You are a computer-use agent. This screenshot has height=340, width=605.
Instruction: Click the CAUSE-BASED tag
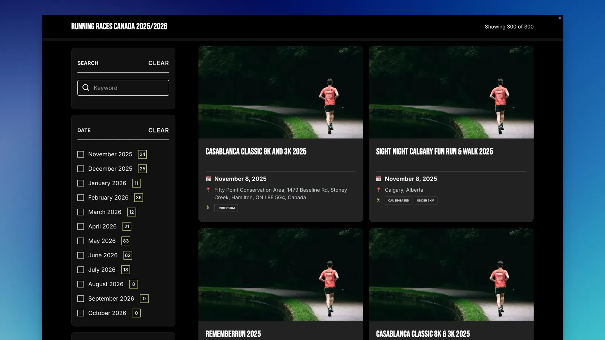(x=398, y=200)
